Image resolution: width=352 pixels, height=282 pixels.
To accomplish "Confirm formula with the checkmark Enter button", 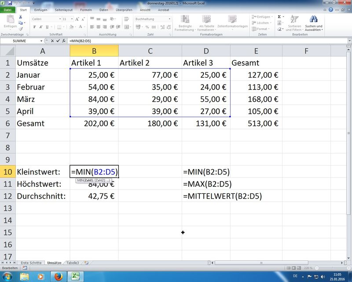I will (x=58, y=41).
